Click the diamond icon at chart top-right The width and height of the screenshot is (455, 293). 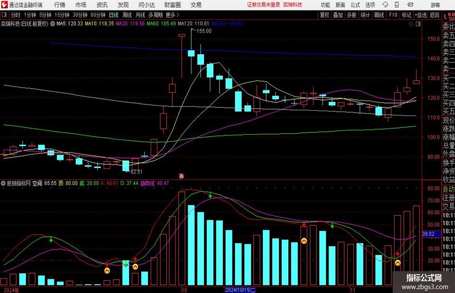411,24
